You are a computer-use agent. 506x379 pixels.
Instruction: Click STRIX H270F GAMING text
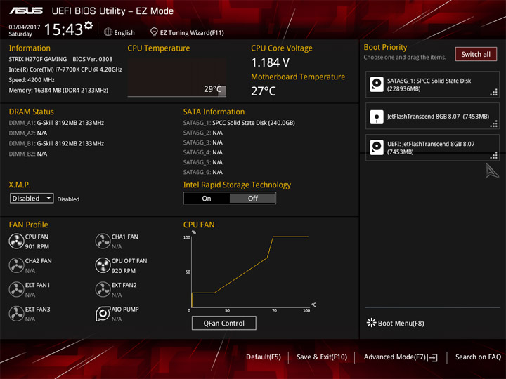[38, 59]
